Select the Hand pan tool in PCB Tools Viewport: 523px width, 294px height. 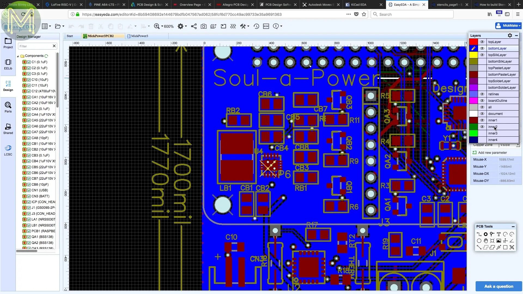(x=485, y=241)
